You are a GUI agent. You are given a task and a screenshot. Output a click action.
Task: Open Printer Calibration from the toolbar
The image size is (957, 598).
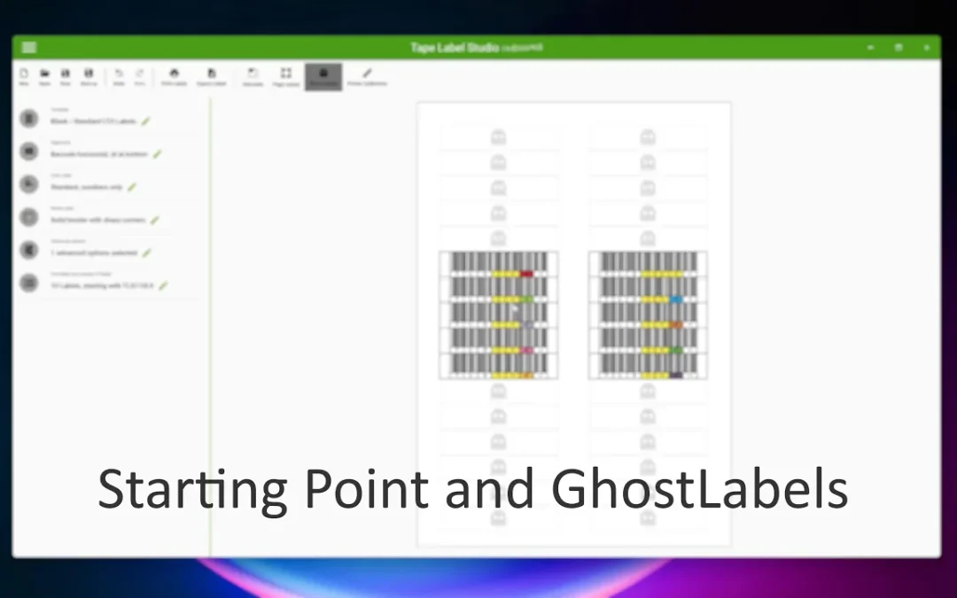tap(367, 77)
